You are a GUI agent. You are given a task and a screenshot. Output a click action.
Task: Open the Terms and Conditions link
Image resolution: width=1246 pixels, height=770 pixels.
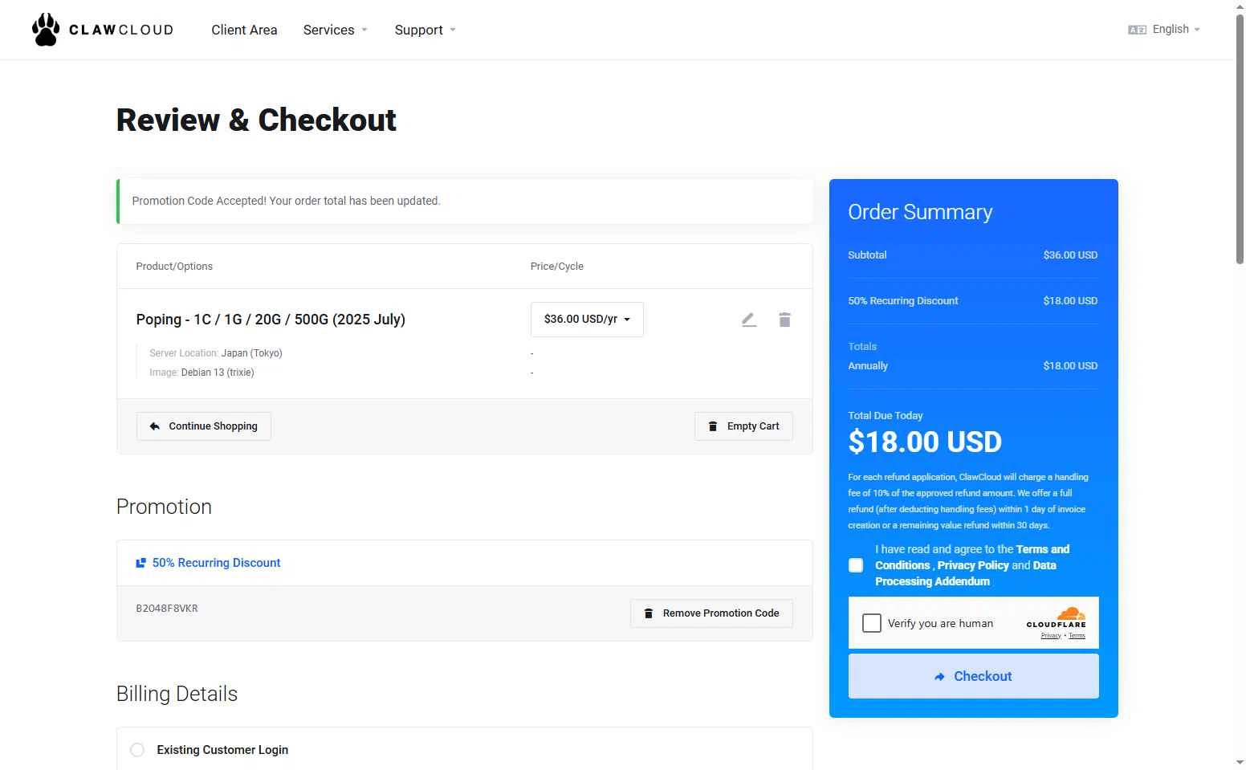(972, 557)
